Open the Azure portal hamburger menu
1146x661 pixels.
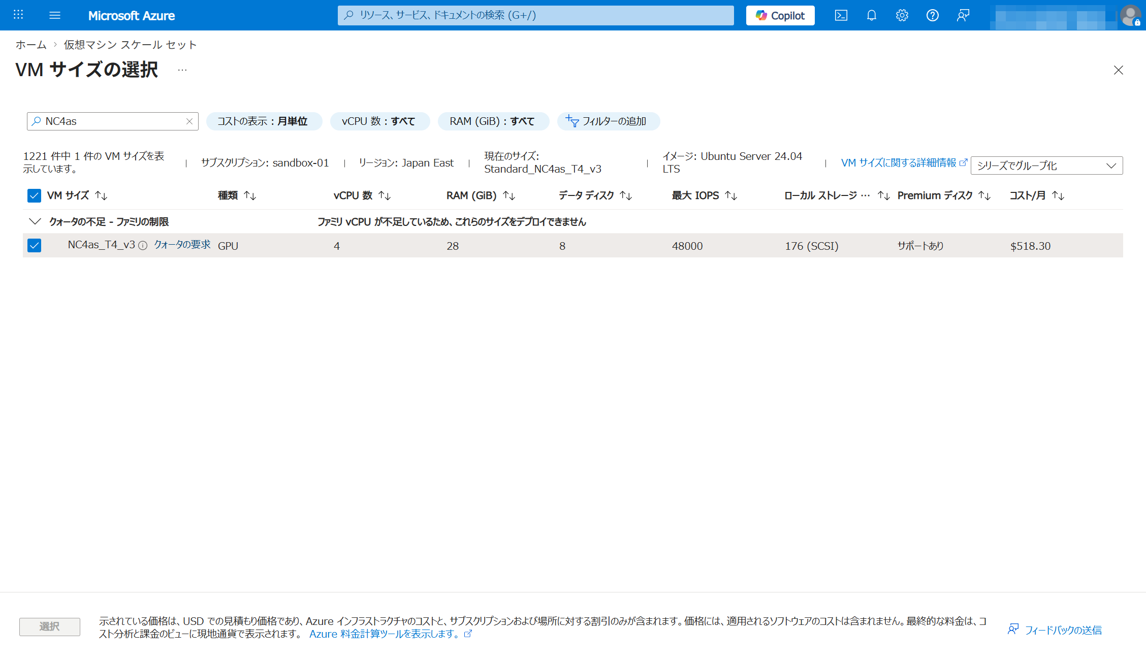[x=55, y=15]
